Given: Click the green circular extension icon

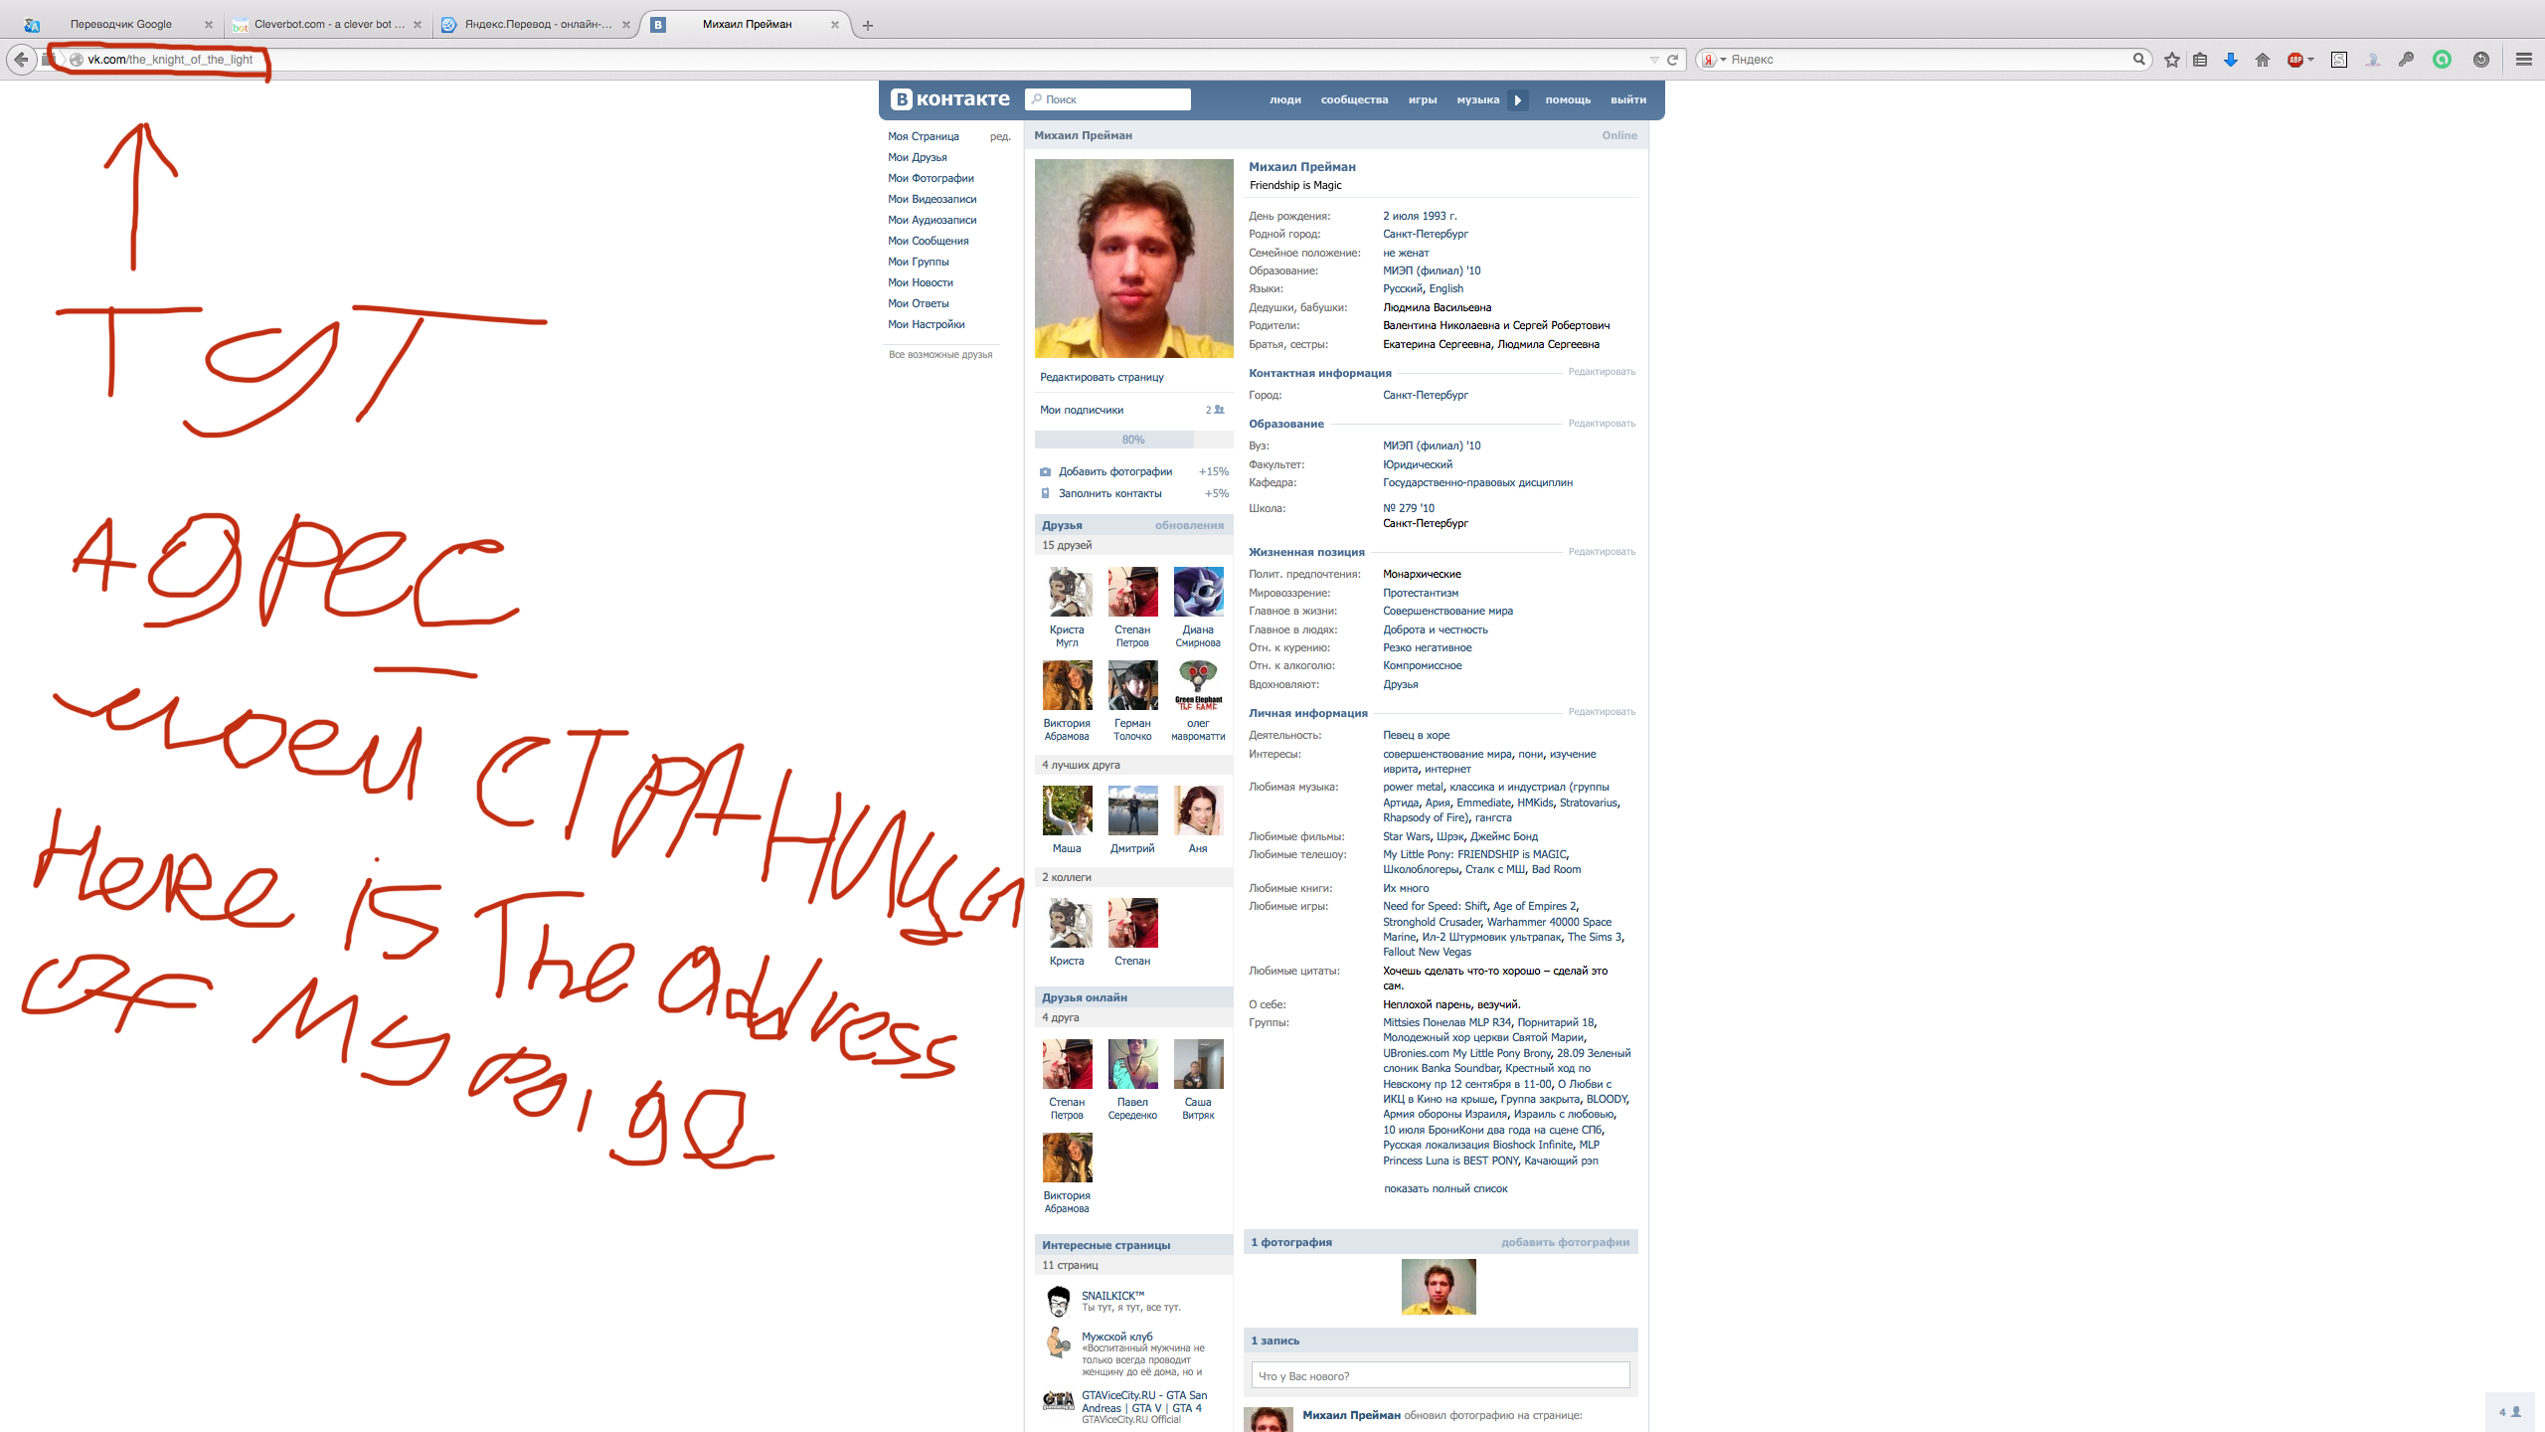Looking at the screenshot, I should click(2442, 60).
